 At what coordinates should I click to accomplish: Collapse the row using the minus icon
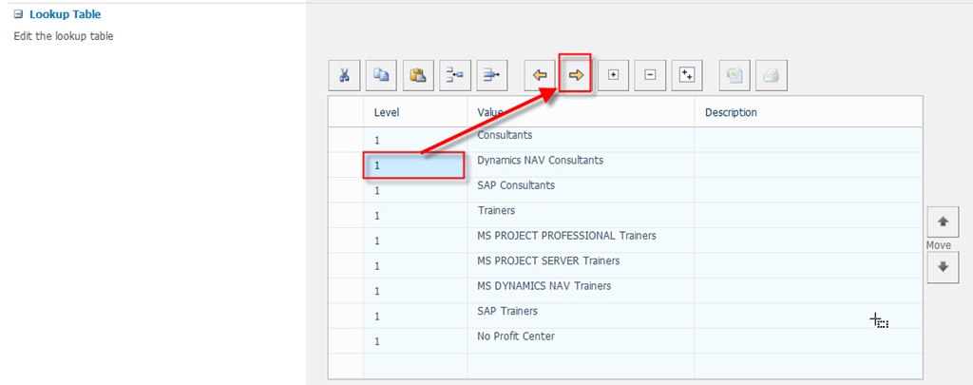650,75
